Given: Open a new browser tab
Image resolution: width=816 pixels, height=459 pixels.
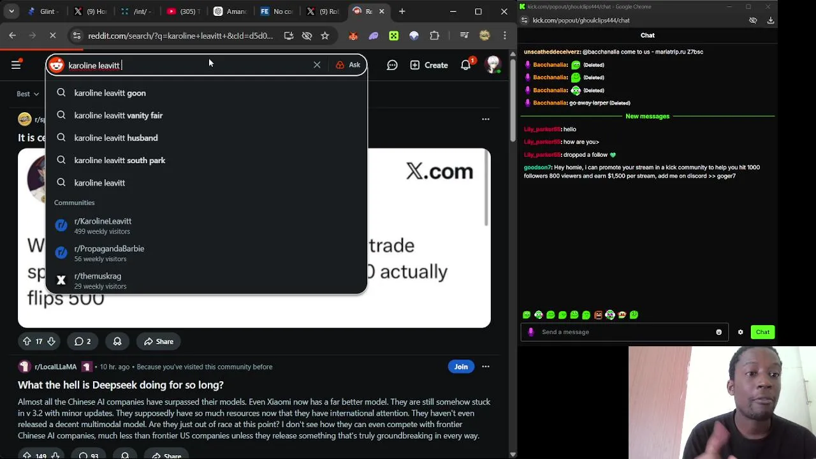Looking at the screenshot, I should 402,11.
